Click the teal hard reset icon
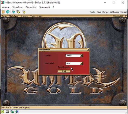Screen dimensions: 128x114 [x=8, y=12]
